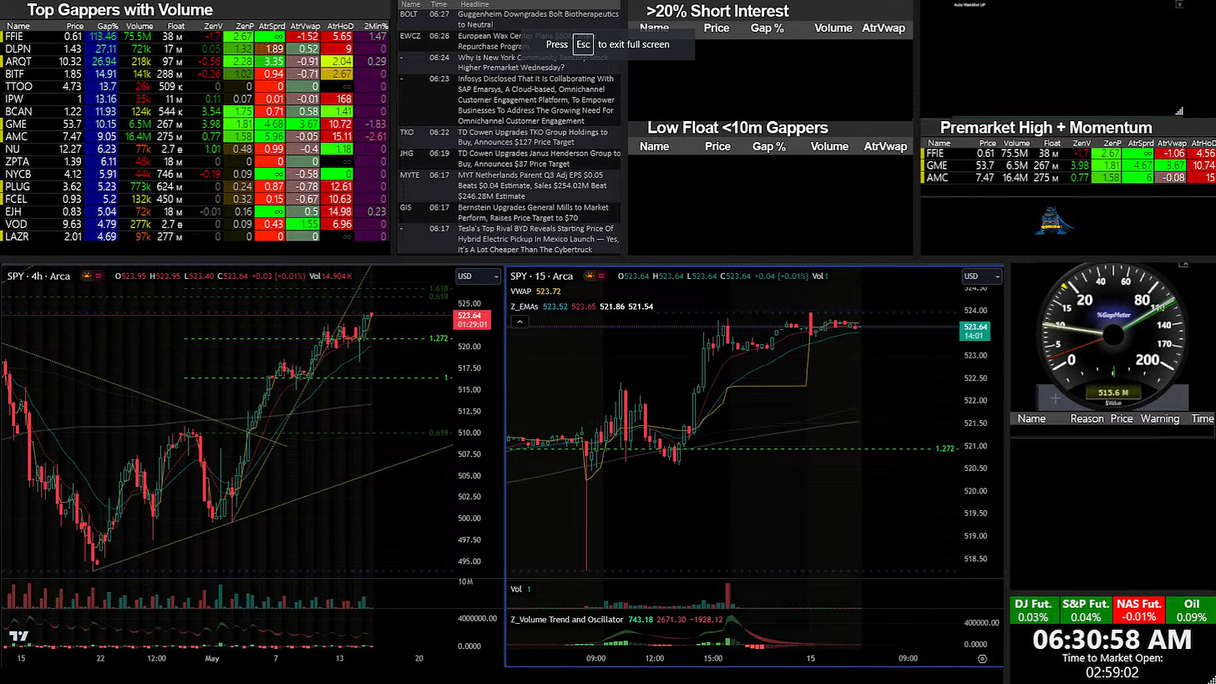Select VOD row in Top Gappers
1216x684 pixels.
[195, 225]
